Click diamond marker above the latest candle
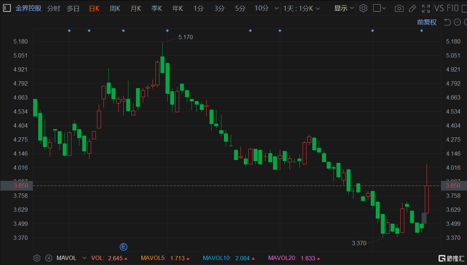 (x=422, y=31)
